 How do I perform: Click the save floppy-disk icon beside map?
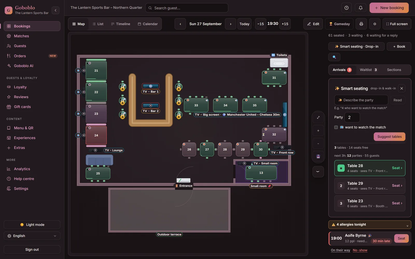[318, 156]
